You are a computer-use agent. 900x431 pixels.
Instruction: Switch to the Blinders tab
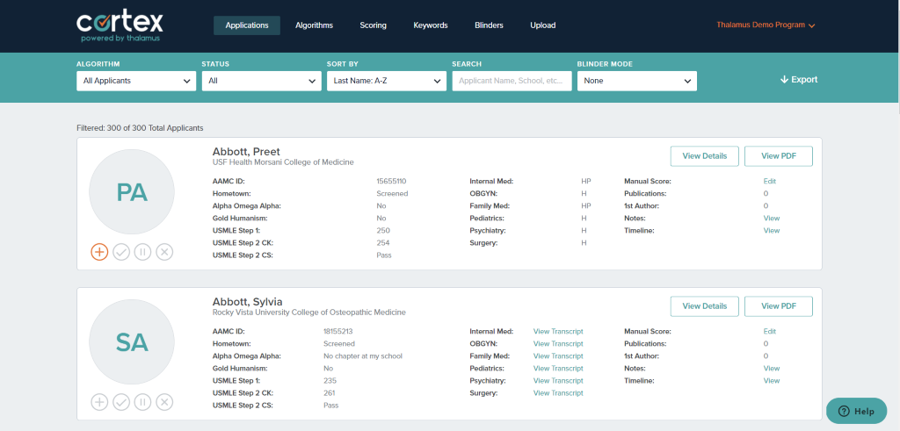click(489, 25)
